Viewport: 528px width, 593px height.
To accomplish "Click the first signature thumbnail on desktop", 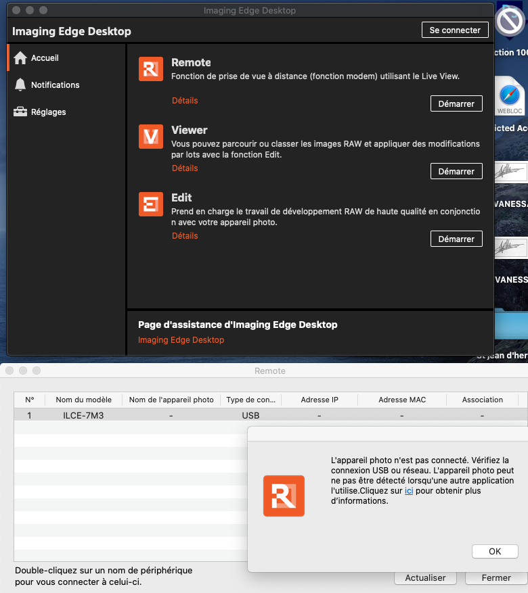I will coord(510,172).
